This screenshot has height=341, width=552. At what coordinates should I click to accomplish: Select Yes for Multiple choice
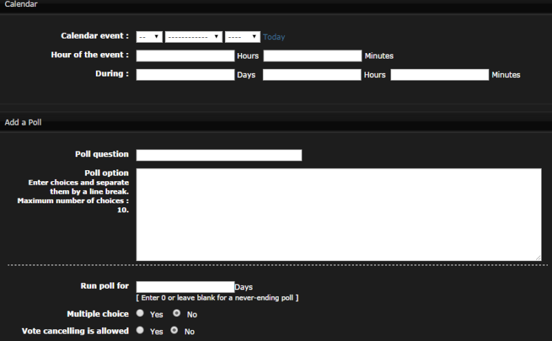[x=140, y=313]
